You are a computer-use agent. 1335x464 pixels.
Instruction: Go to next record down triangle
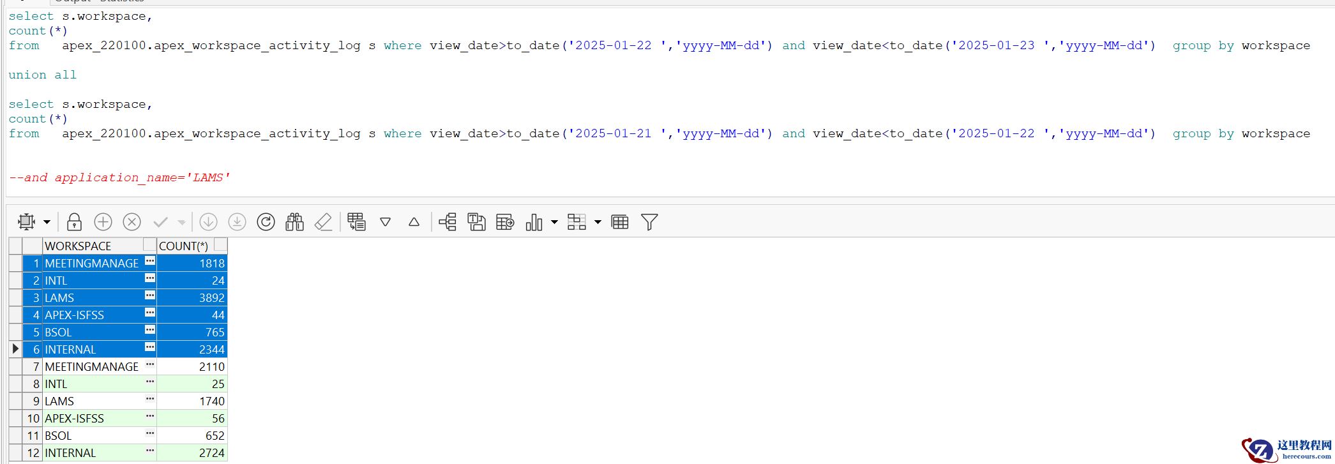[385, 222]
